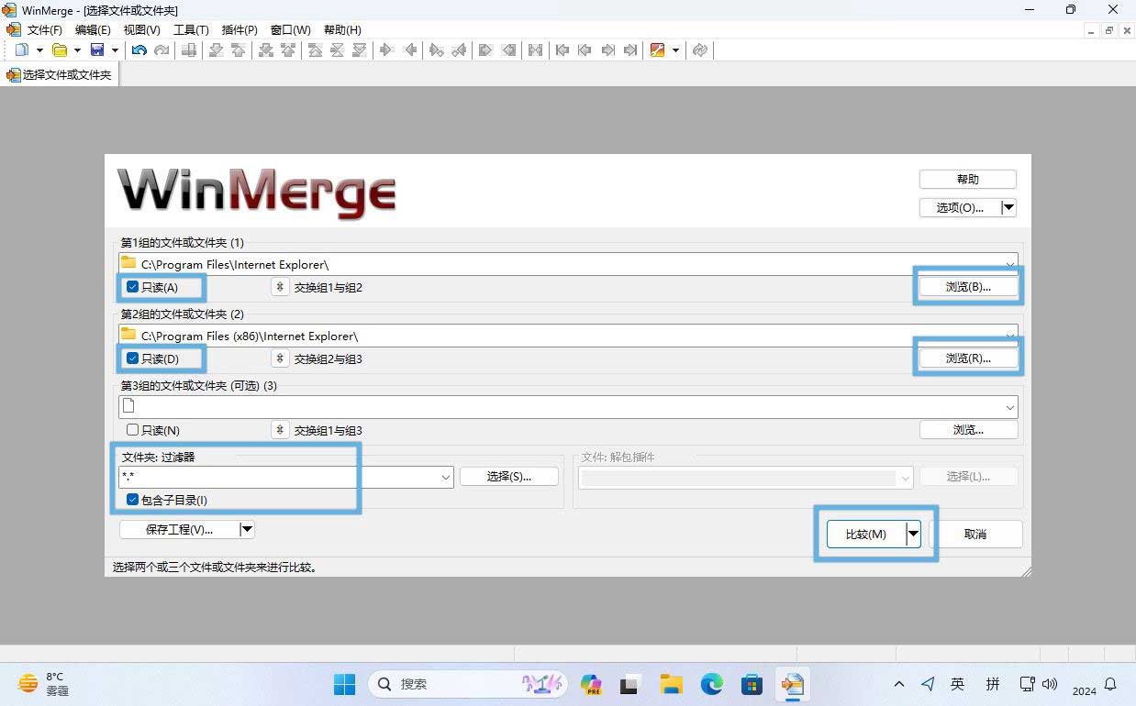Enable 只读(N) for the third group
The width and height of the screenshot is (1136, 706).
[133, 430]
